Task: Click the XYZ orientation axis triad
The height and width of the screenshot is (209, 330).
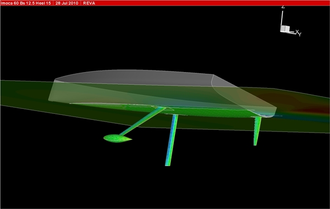Action: [291, 21]
